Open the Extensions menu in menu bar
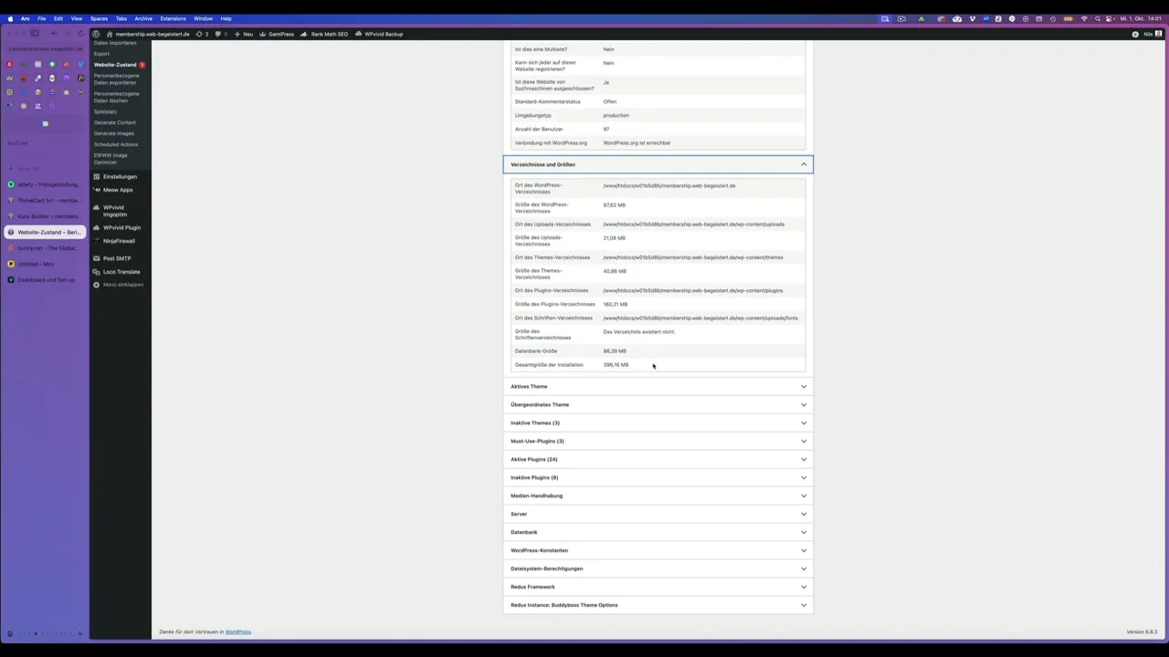 pyautogui.click(x=173, y=18)
